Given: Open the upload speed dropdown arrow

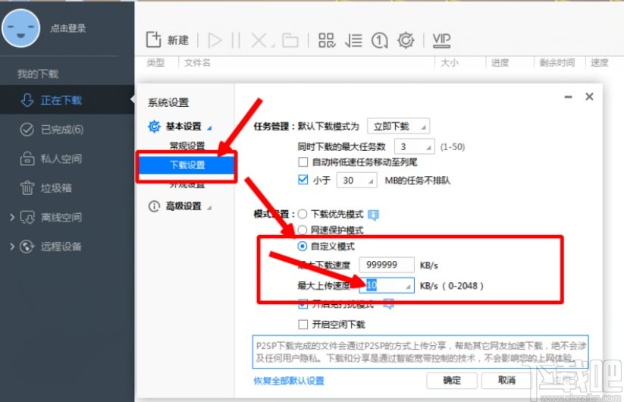Looking at the screenshot, I should pyautogui.click(x=409, y=287).
